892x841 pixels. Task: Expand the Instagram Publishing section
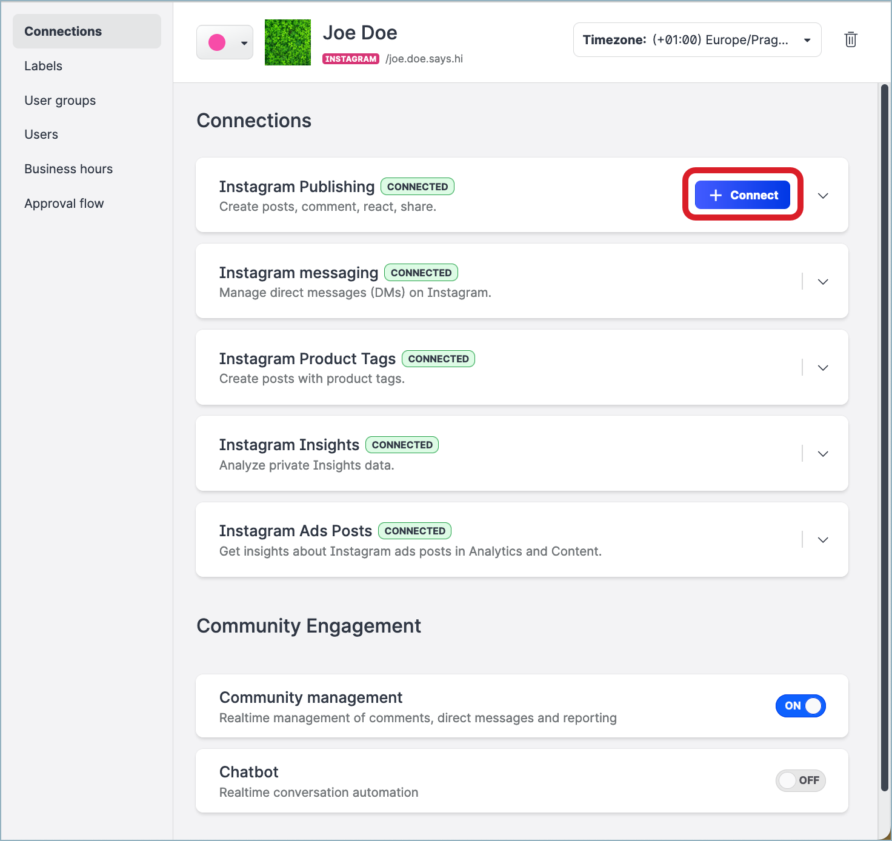pyautogui.click(x=822, y=196)
